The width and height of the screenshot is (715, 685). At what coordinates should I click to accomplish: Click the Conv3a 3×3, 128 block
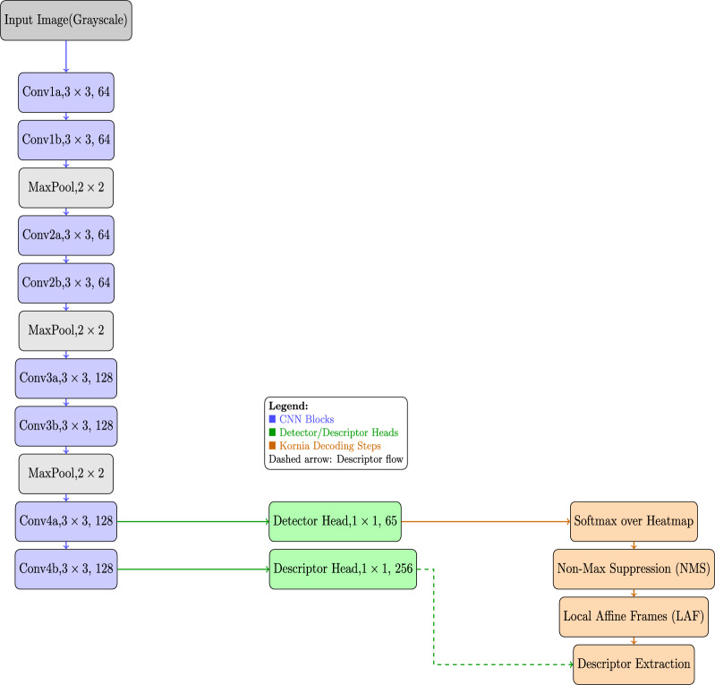click(66, 379)
